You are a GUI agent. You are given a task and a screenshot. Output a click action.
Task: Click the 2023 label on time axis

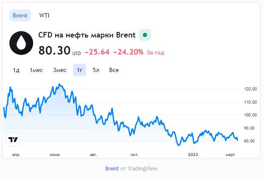[193, 155]
